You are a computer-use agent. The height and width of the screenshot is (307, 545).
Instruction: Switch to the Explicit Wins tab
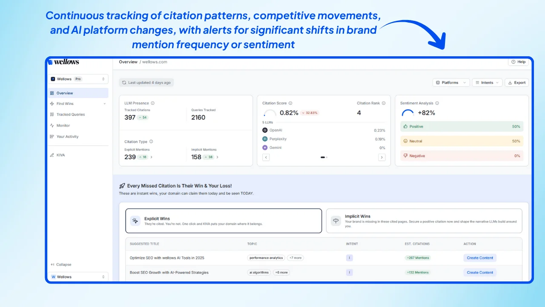(224, 221)
